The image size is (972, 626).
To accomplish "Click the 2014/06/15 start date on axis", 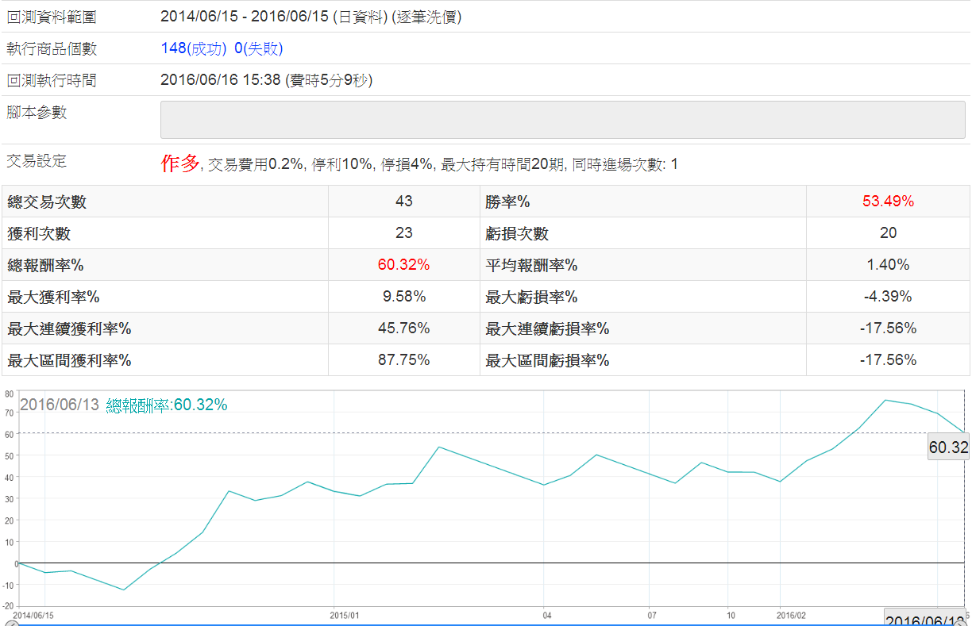I will (33, 615).
